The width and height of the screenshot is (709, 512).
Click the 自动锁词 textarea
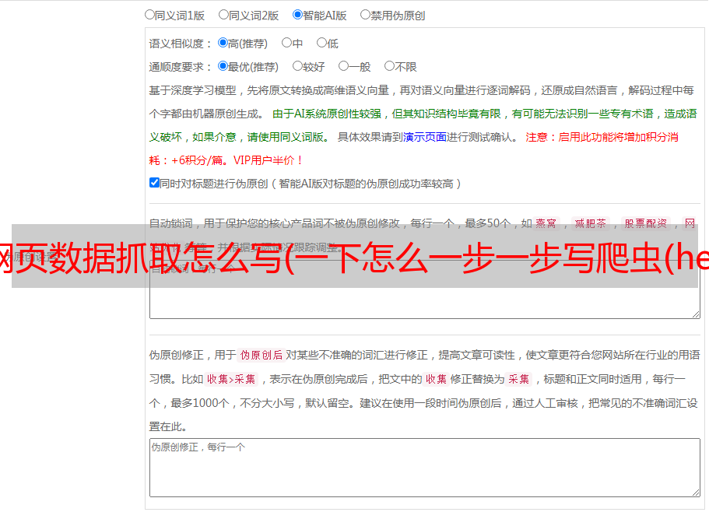(425, 289)
